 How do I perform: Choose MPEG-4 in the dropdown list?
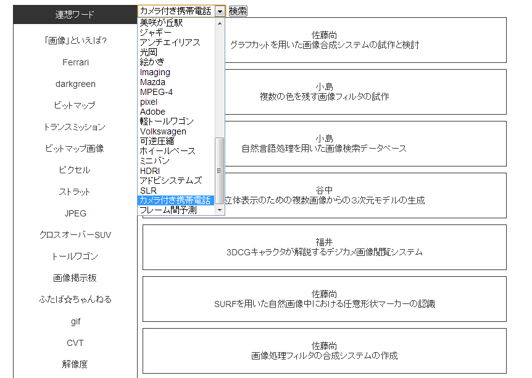click(x=176, y=92)
